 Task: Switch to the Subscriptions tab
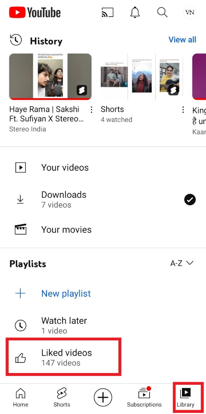point(144,397)
